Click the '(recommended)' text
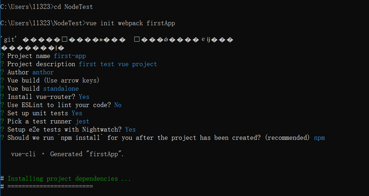 coord(287,138)
